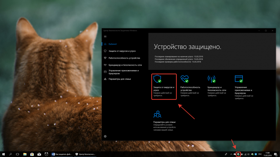Open the device health heart tile icon
Screen dimensions: 280x157
coord(184,79)
